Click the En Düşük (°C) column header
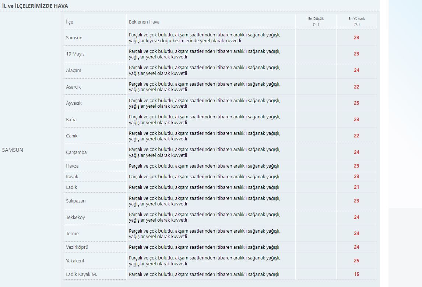This screenshot has height=287, width=422. tap(316, 21)
